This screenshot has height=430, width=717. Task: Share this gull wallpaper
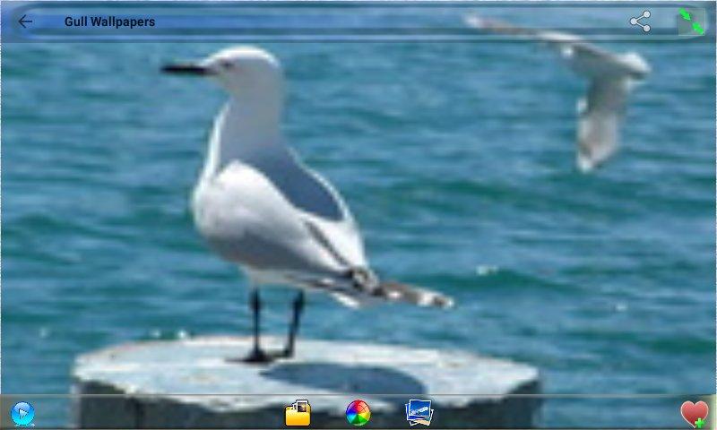pos(640,21)
